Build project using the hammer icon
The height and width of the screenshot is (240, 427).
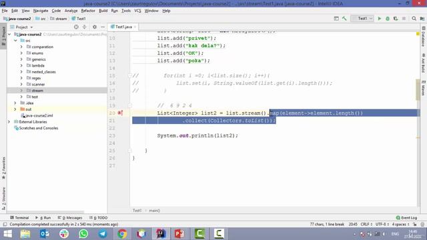(x=344, y=19)
